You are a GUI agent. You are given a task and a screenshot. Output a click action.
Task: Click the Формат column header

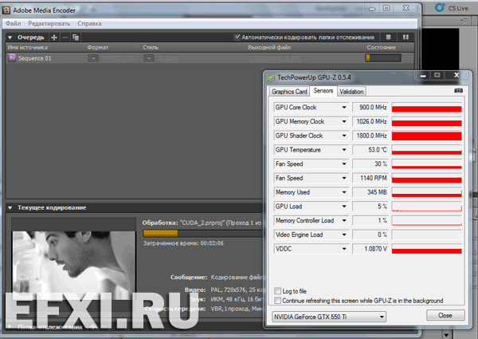tap(97, 47)
